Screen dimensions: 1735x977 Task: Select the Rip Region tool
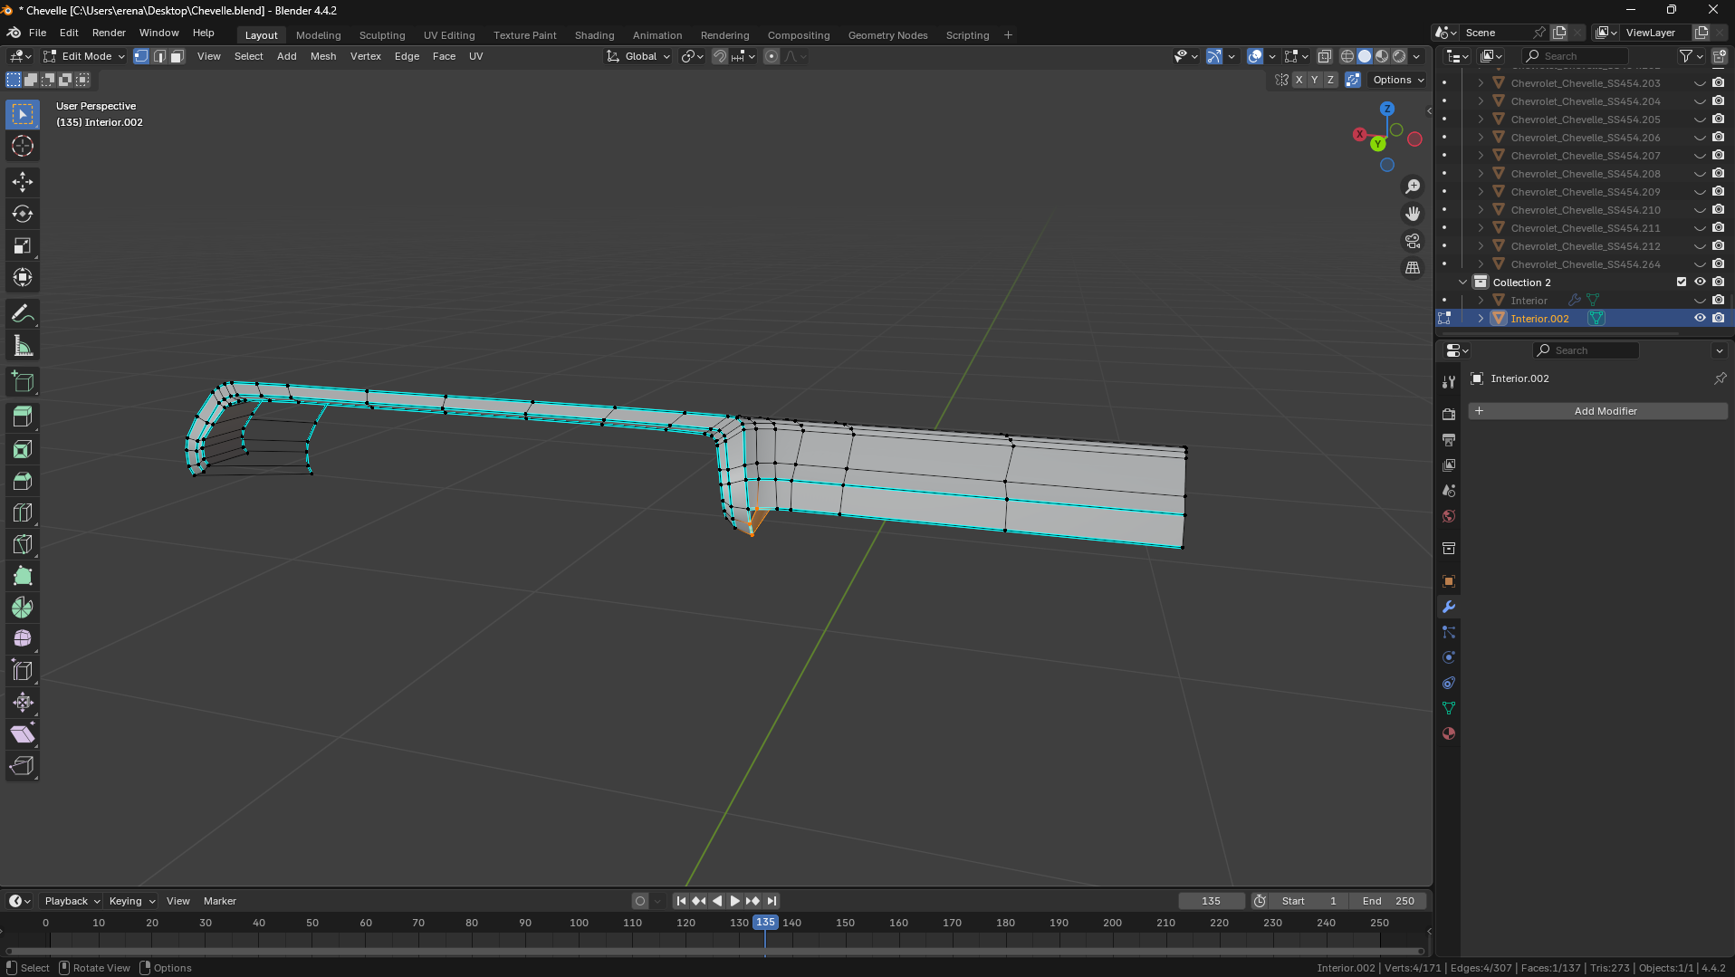pos(23,766)
